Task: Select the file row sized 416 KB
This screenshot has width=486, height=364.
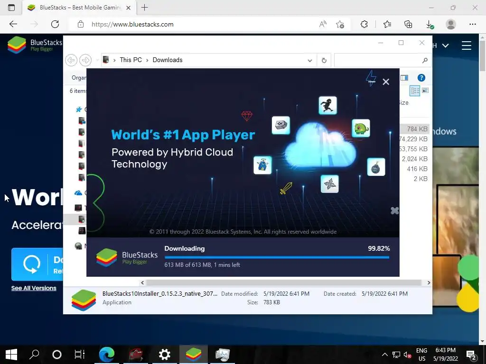Action: coord(415,169)
